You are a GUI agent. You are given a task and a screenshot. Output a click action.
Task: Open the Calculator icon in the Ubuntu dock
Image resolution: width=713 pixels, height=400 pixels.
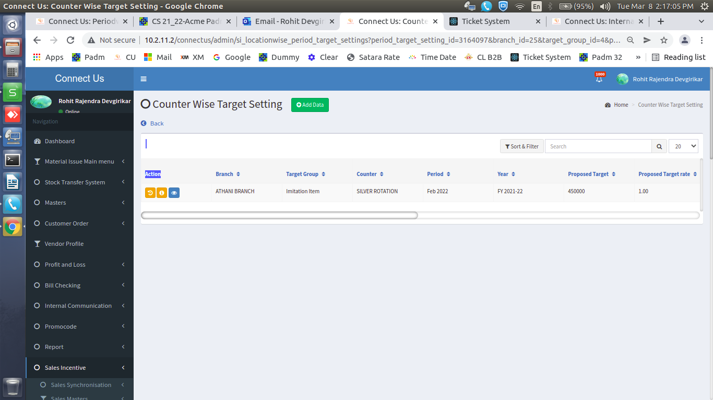pos(13,69)
